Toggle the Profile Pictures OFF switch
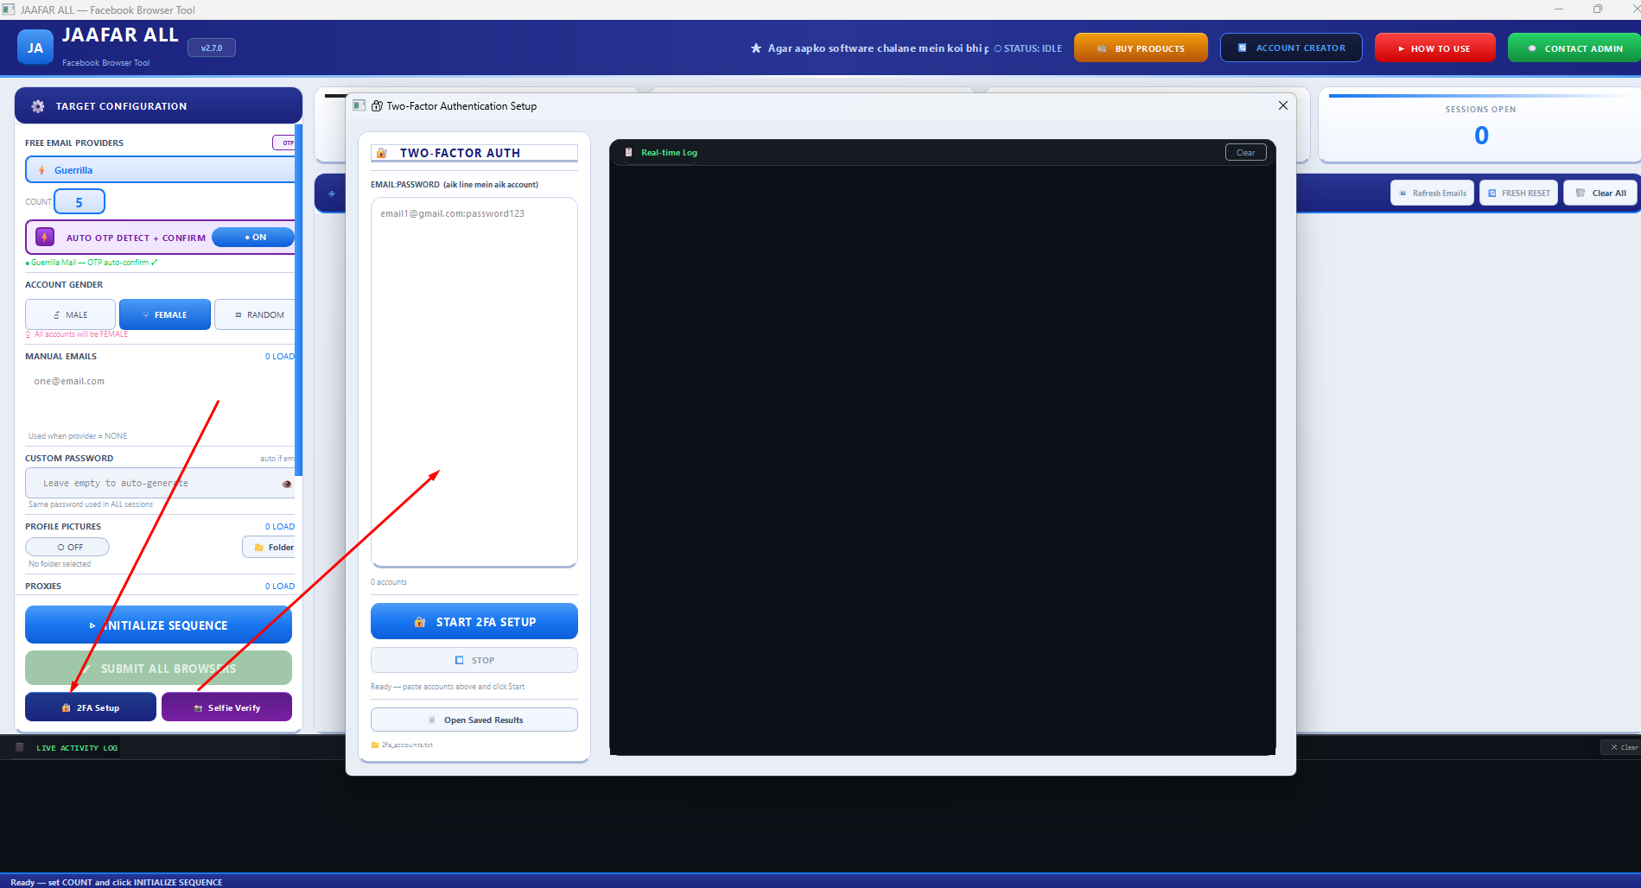Image resolution: width=1641 pixels, height=888 pixels. 67,547
